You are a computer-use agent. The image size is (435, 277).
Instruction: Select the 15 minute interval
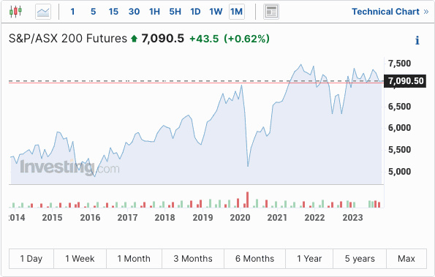(x=113, y=12)
